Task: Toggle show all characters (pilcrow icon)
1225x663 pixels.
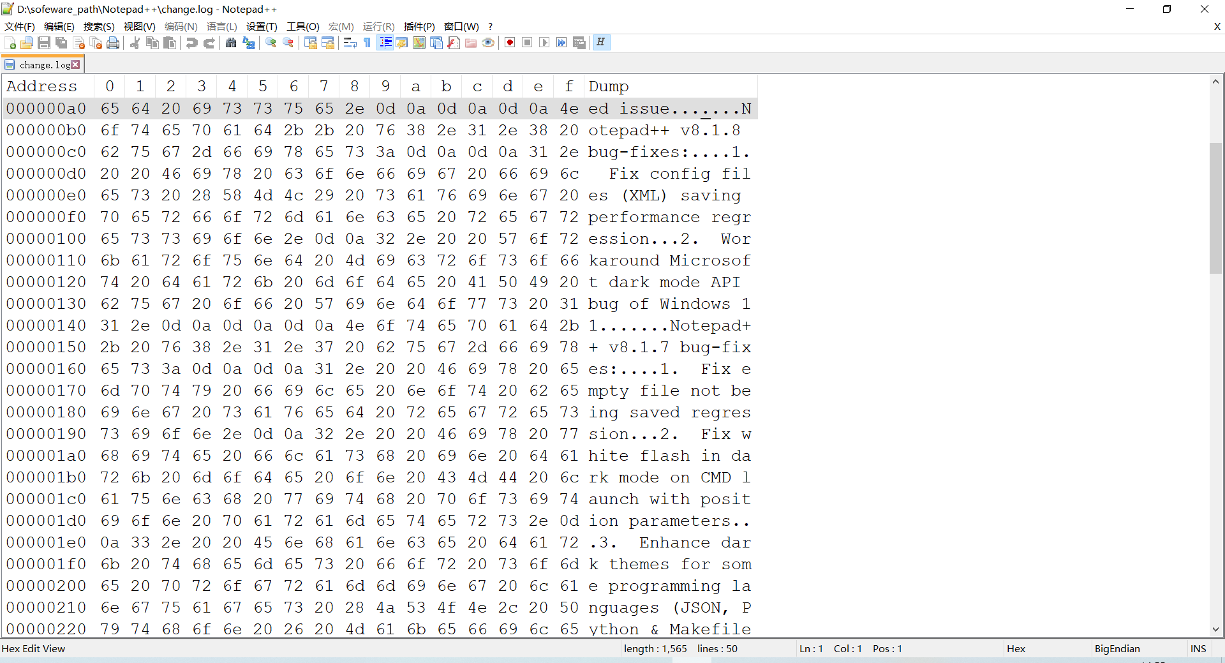Action: pos(367,43)
